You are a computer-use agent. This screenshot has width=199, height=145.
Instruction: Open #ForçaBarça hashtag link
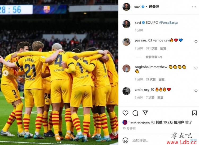click(168, 23)
